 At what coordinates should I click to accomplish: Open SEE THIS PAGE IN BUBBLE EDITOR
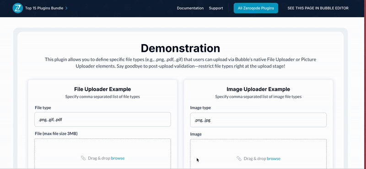click(318, 8)
